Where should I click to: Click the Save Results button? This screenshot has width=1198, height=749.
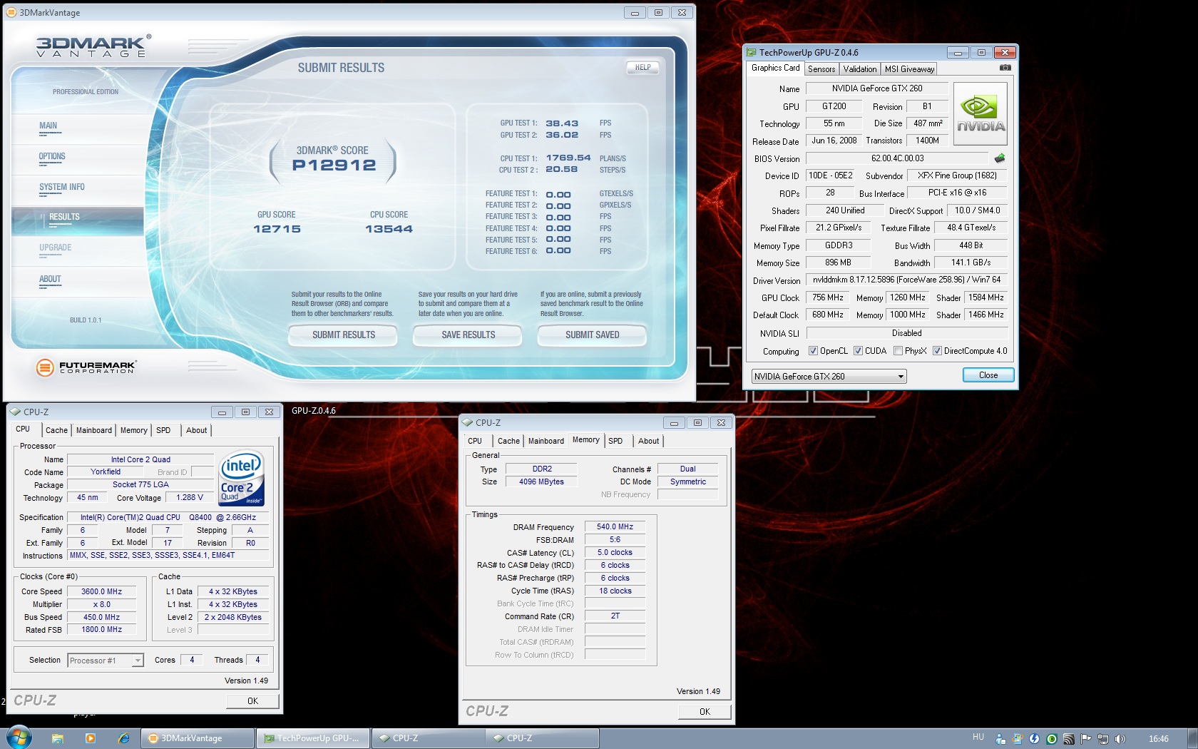[x=468, y=335]
